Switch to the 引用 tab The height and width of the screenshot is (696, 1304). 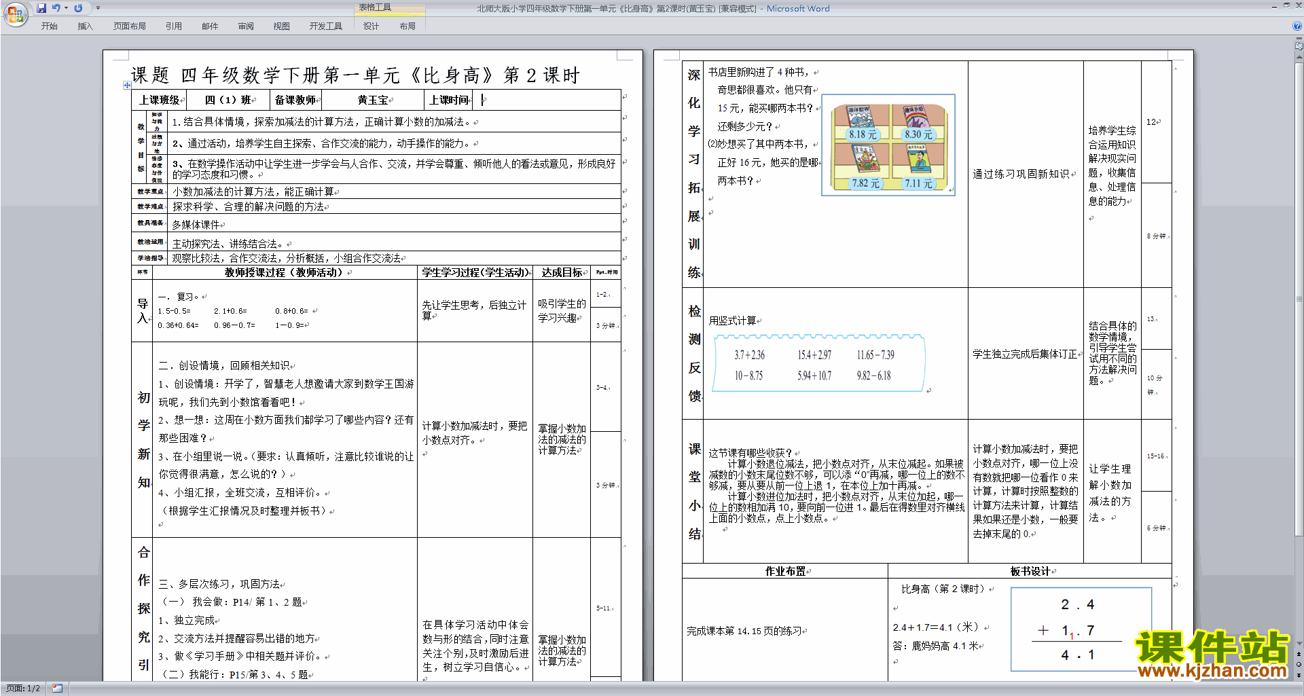point(174,26)
